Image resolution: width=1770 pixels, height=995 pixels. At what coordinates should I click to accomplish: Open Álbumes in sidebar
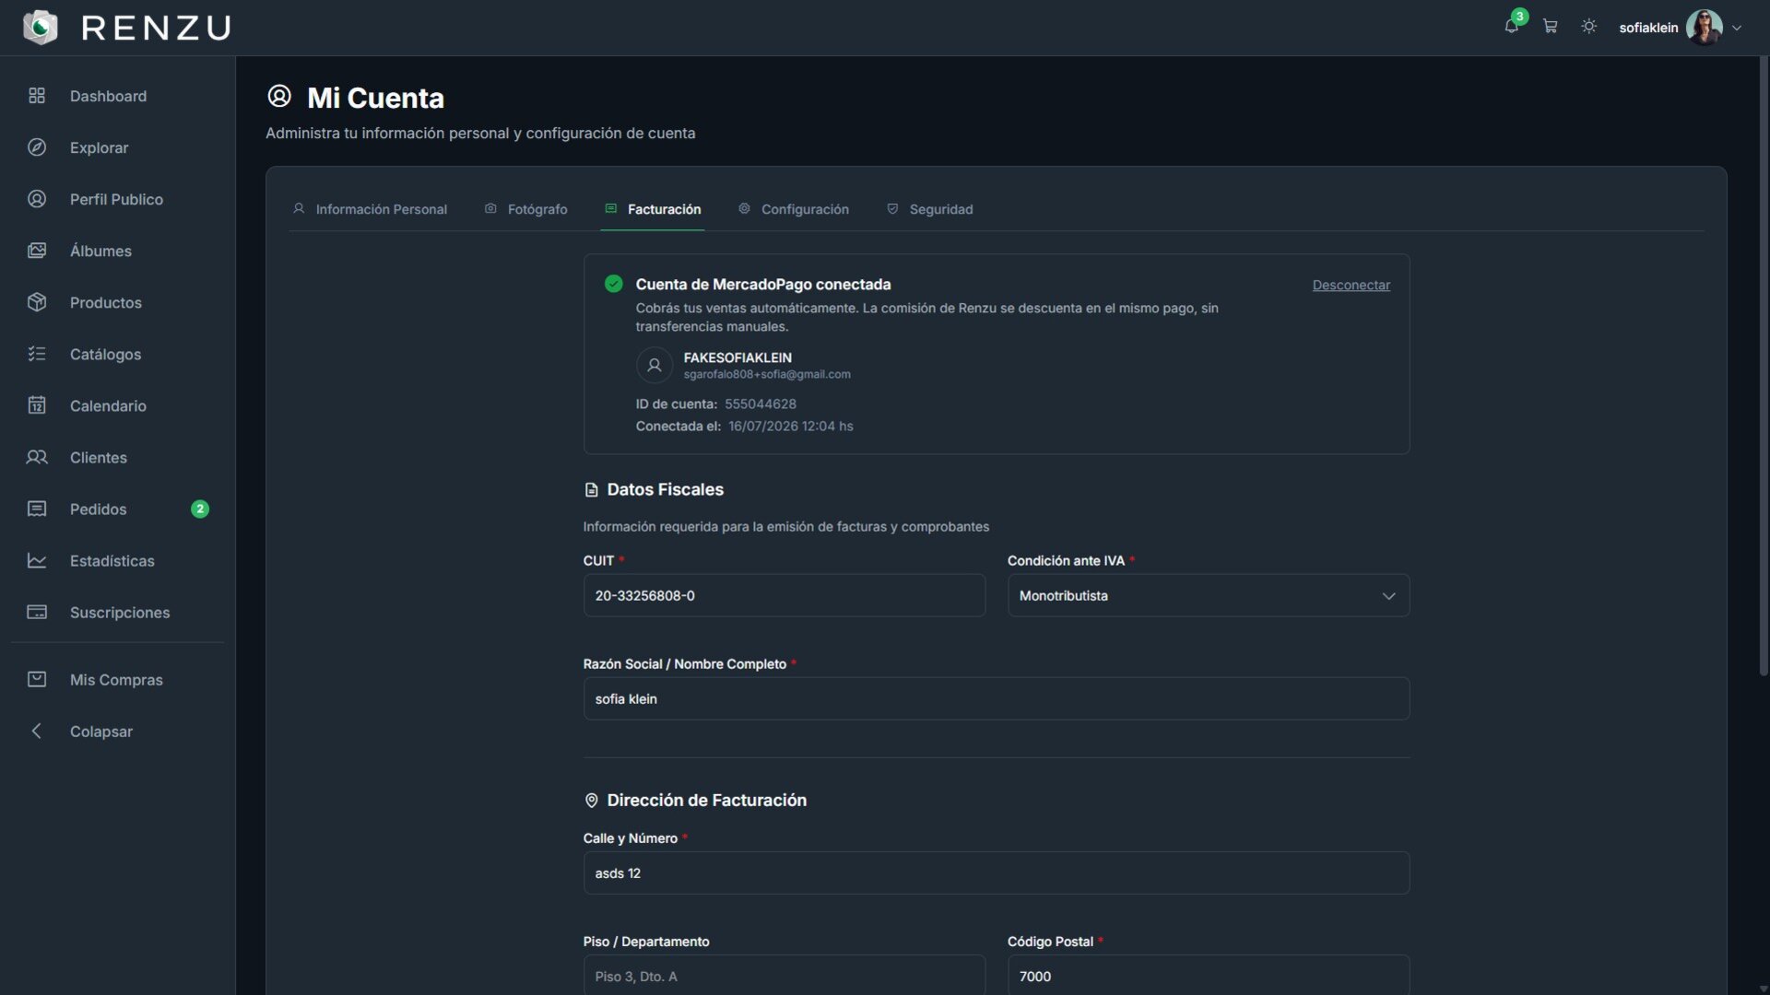pos(118,251)
